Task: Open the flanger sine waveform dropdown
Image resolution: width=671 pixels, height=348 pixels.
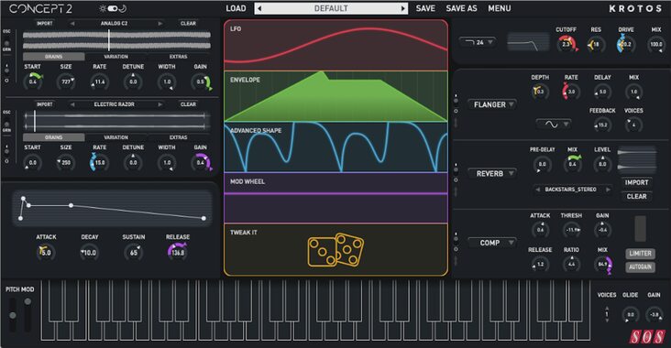Action: 554,125
